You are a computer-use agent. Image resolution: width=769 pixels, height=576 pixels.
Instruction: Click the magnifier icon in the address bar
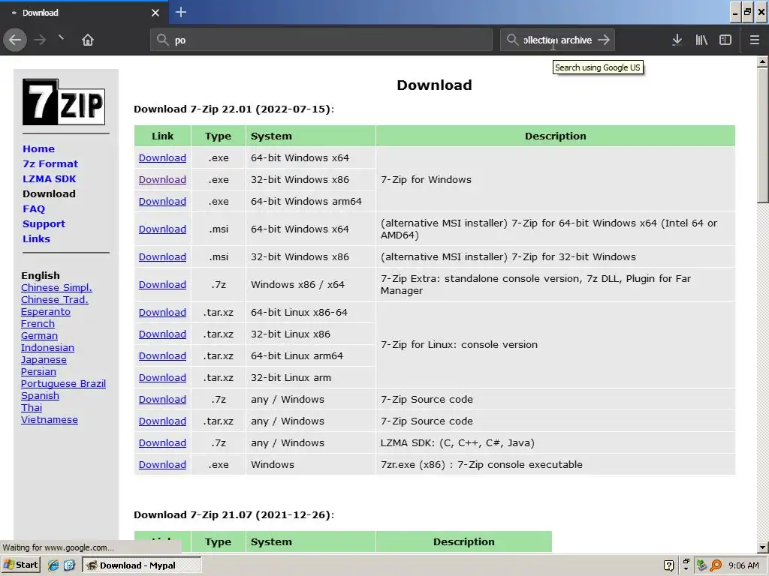point(163,40)
